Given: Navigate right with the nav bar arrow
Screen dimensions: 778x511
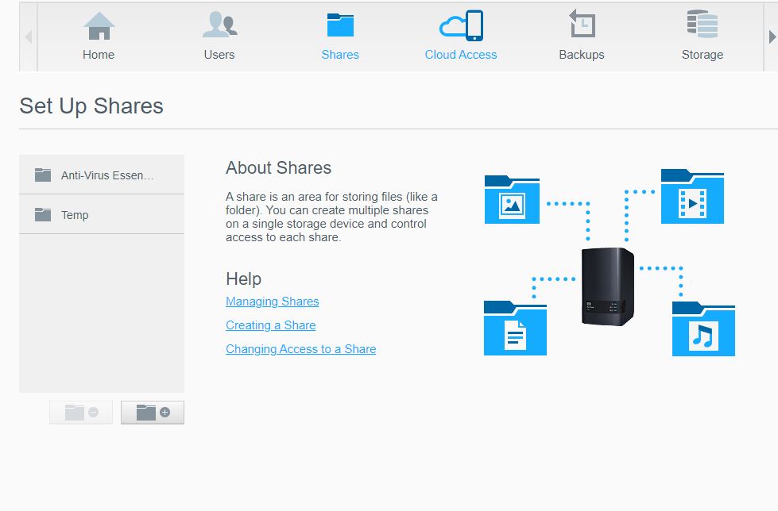Looking at the screenshot, I should (772, 36).
